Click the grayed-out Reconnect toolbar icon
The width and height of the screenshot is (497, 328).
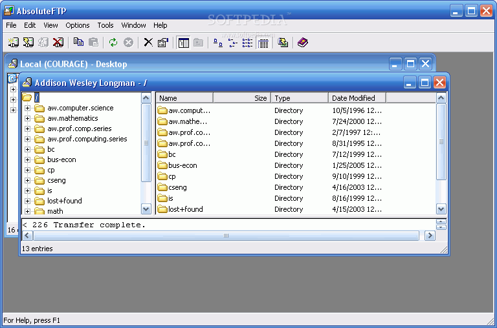pos(43,43)
